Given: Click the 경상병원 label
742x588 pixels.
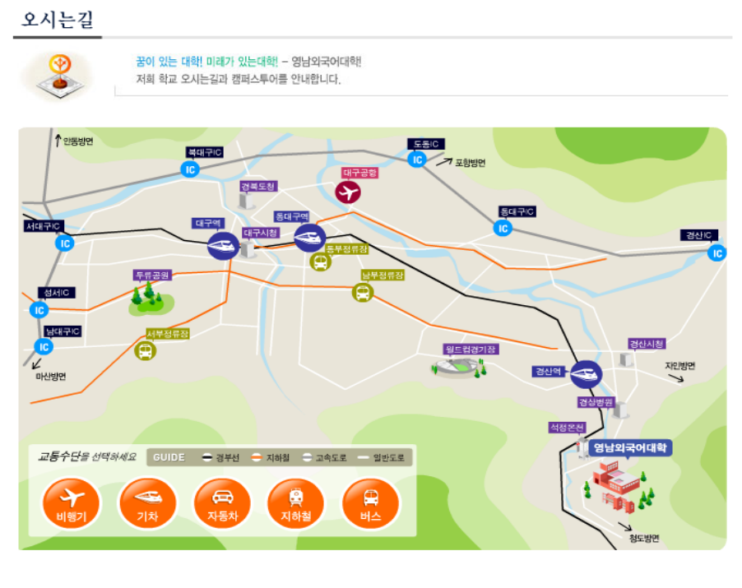Looking at the screenshot, I should pyautogui.click(x=596, y=402).
